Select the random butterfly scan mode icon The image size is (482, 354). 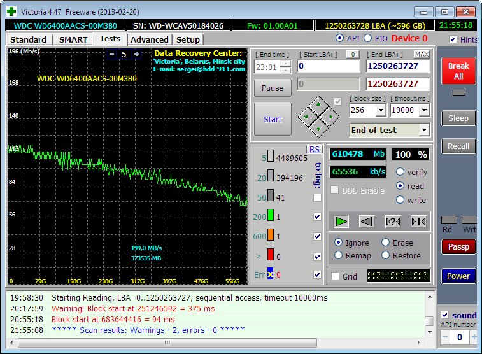tap(393, 222)
